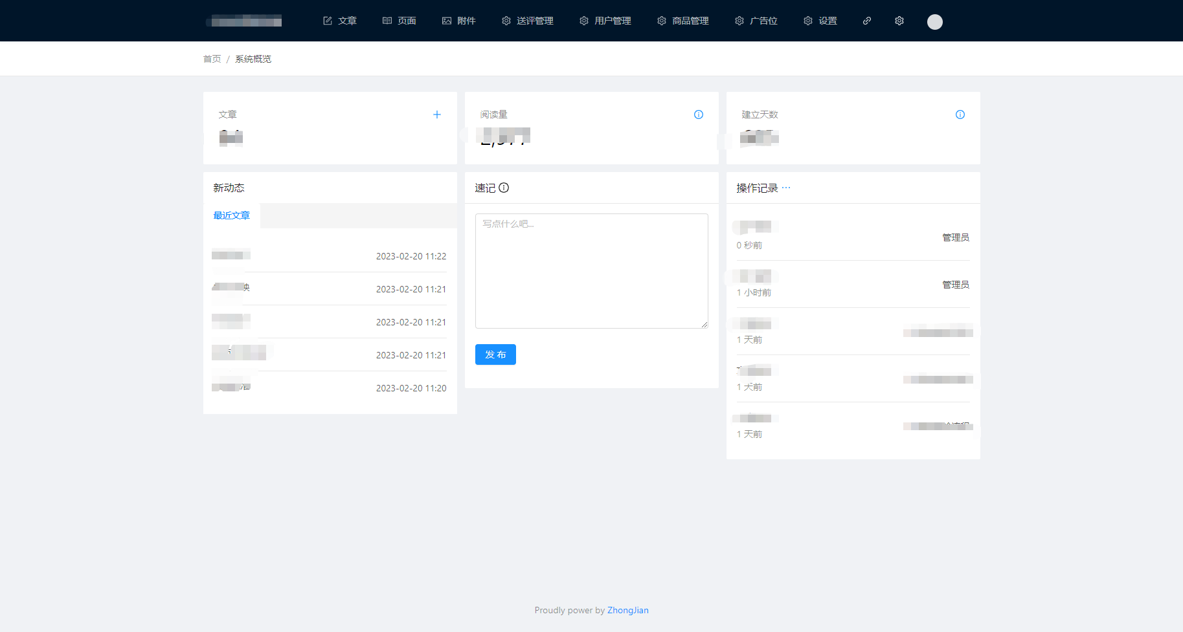Open the 文章 menu in the top navigation
The width and height of the screenshot is (1183, 632).
coord(340,21)
